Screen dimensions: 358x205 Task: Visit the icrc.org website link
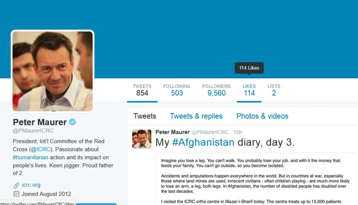pos(31,185)
